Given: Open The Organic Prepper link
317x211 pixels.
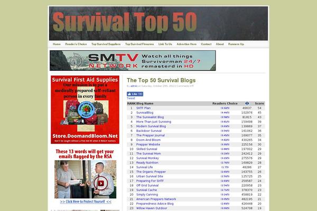Looking at the screenshot, I should point(151,172).
